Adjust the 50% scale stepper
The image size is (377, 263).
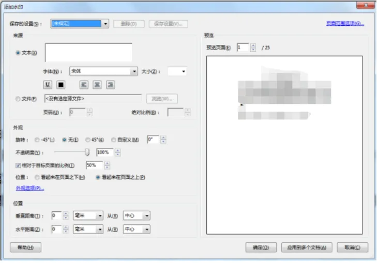[107, 165]
